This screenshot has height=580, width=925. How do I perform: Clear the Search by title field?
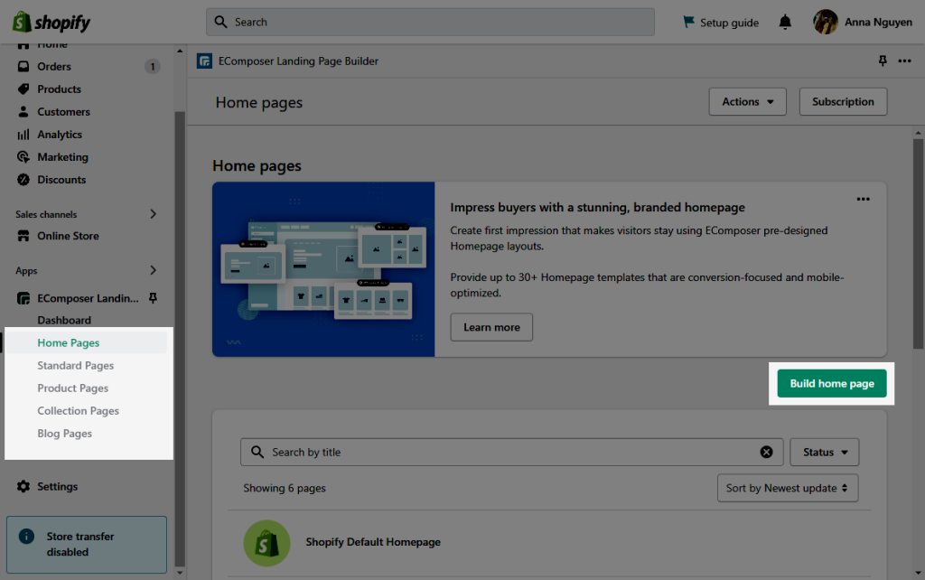point(766,452)
